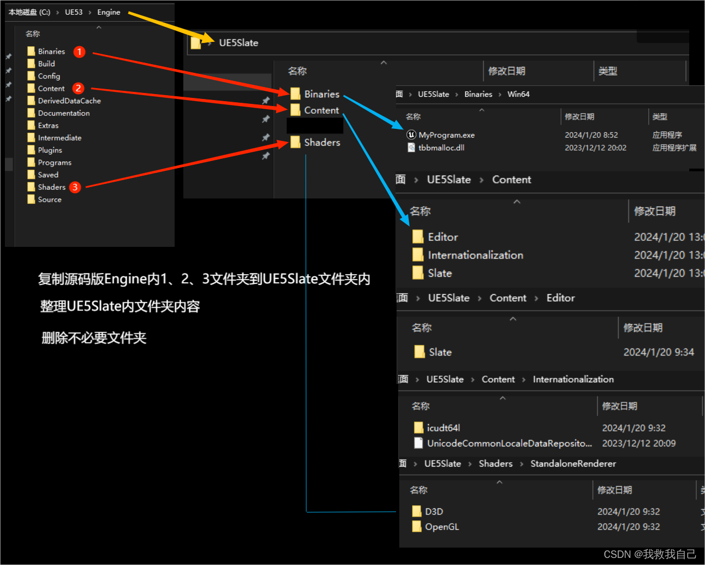
Task: Select the Slate folder in Content Editor window
Action: click(440, 352)
